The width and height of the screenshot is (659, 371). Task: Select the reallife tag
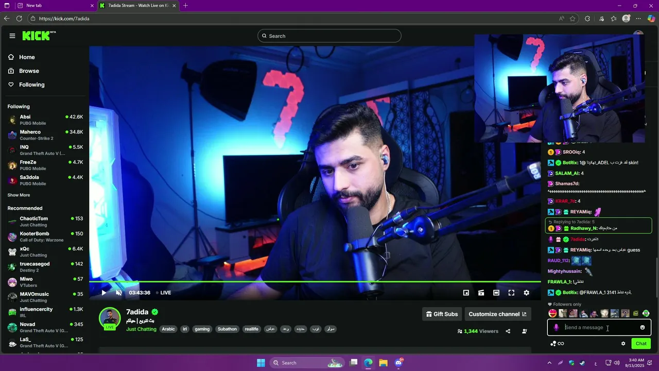(252, 329)
